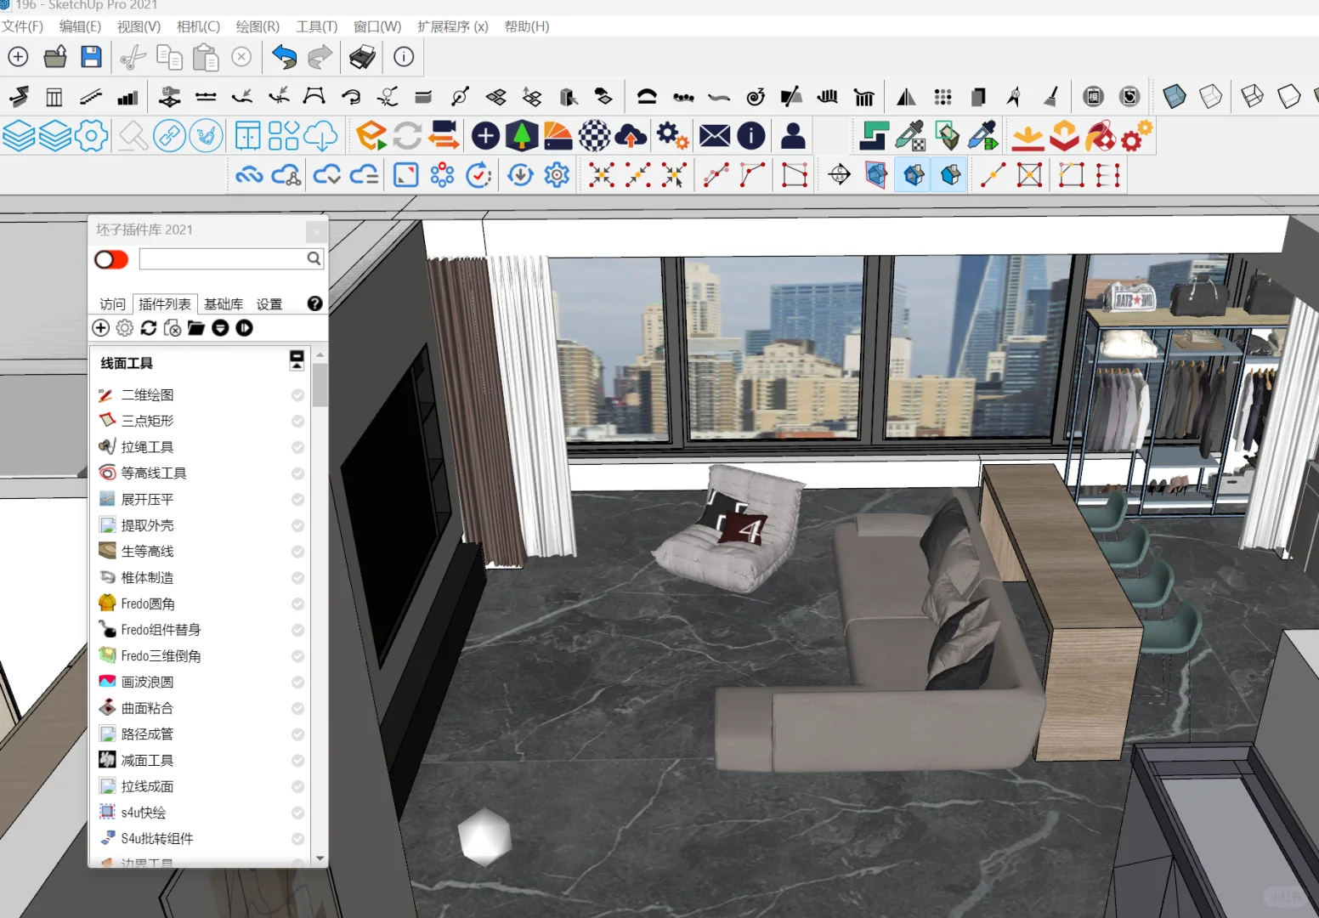The height and width of the screenshot is (918, 1319).
Task: Click the magnifier search button in plugin panel
Action: coord(314,258)
